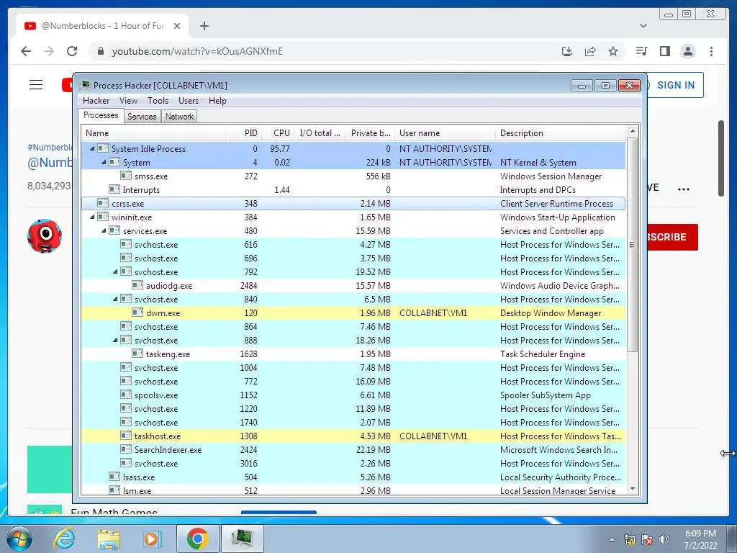Collapse svchost.exe PID 792 node
The width and height of the screenshot is (737, 553).
tap(115, 271)
